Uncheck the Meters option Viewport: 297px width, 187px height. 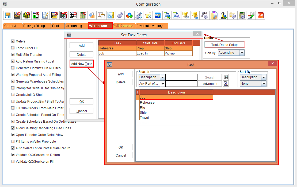pyautogui.click(x=13, y=41)
